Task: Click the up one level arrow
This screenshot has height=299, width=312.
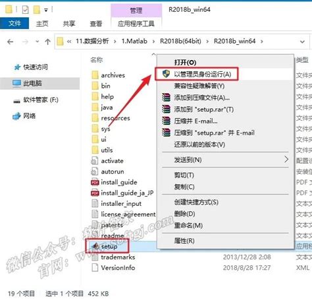Action: tap(47, 42)
